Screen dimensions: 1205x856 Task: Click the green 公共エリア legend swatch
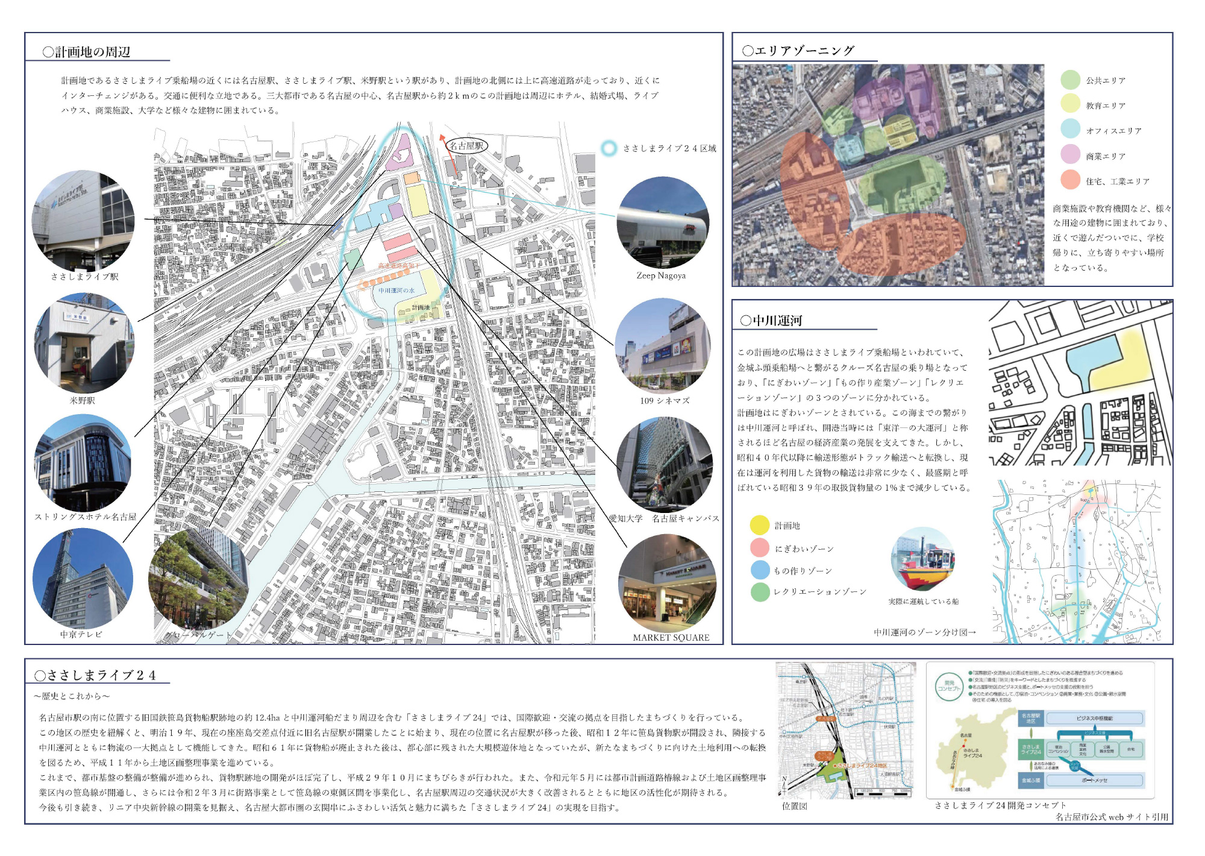1070,80
